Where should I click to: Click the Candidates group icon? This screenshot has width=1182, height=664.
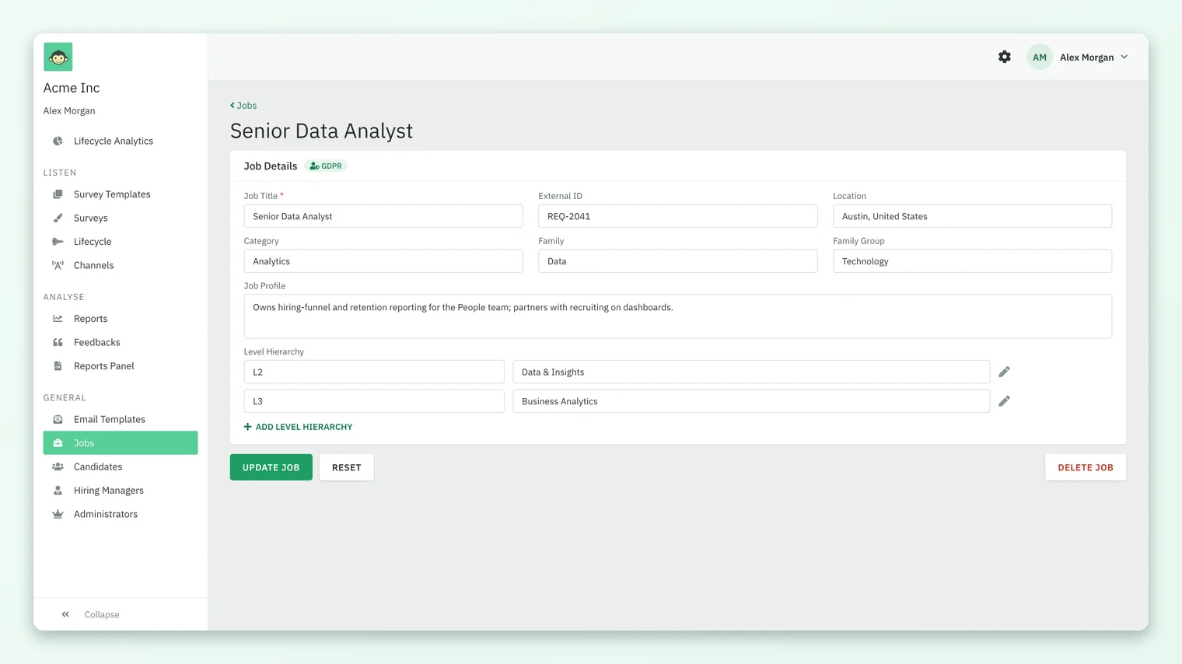click(58, 467)
